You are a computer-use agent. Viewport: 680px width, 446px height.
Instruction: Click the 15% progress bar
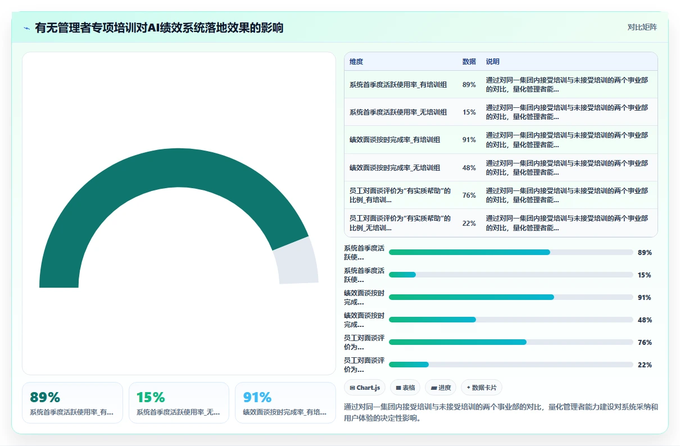(x=511, y=275)
